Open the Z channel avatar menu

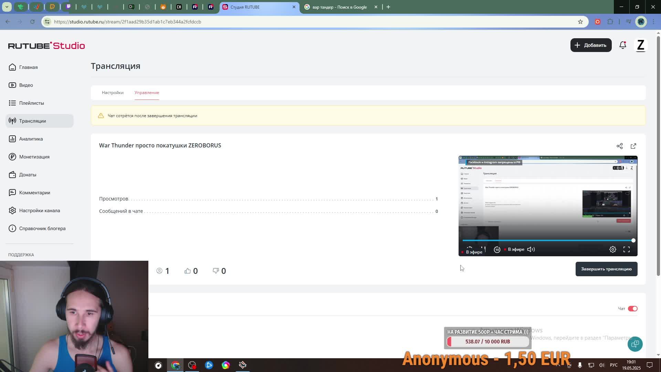click(x=640, y=45)
